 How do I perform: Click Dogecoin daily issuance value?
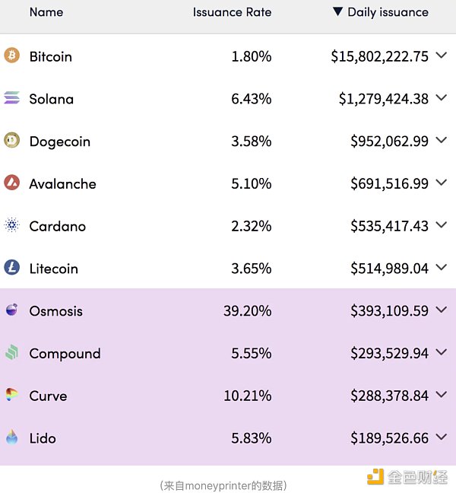[x=389, y=141]
